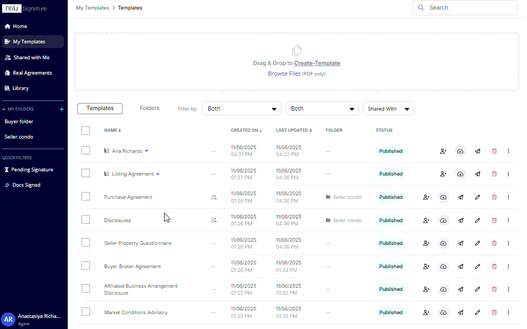This screenshot has width=527, height=329.
Task: Select the Market Conditions Advisory checkbox
Action: [86, 312]
